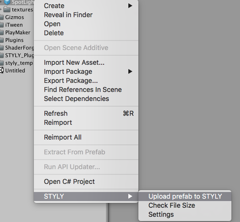
Task: Select the PlayMaker folder icon
Action: tap(2, 32)
